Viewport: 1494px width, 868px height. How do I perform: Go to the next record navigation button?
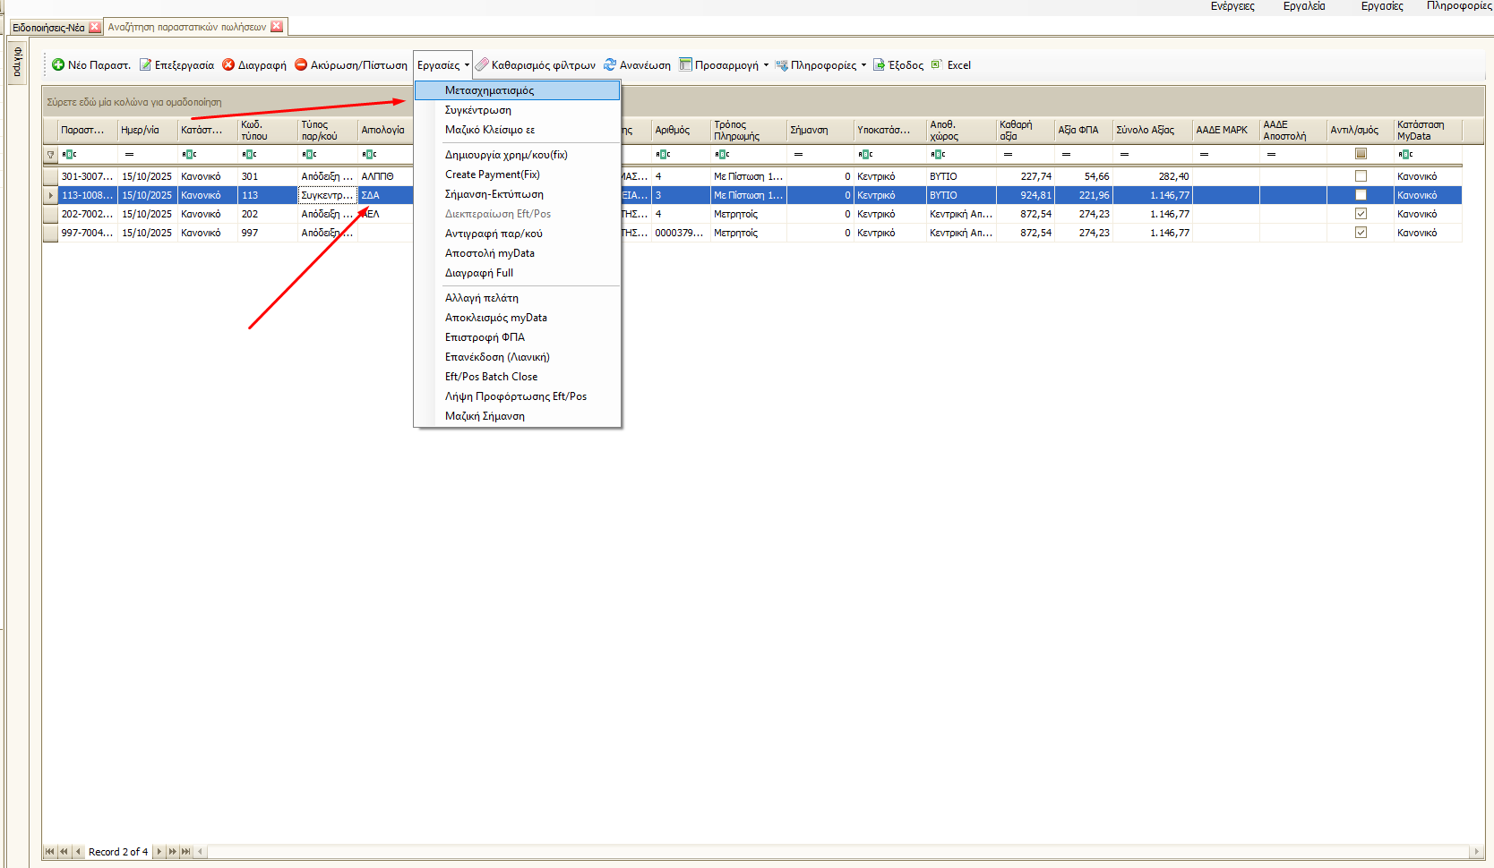[159, 852]
